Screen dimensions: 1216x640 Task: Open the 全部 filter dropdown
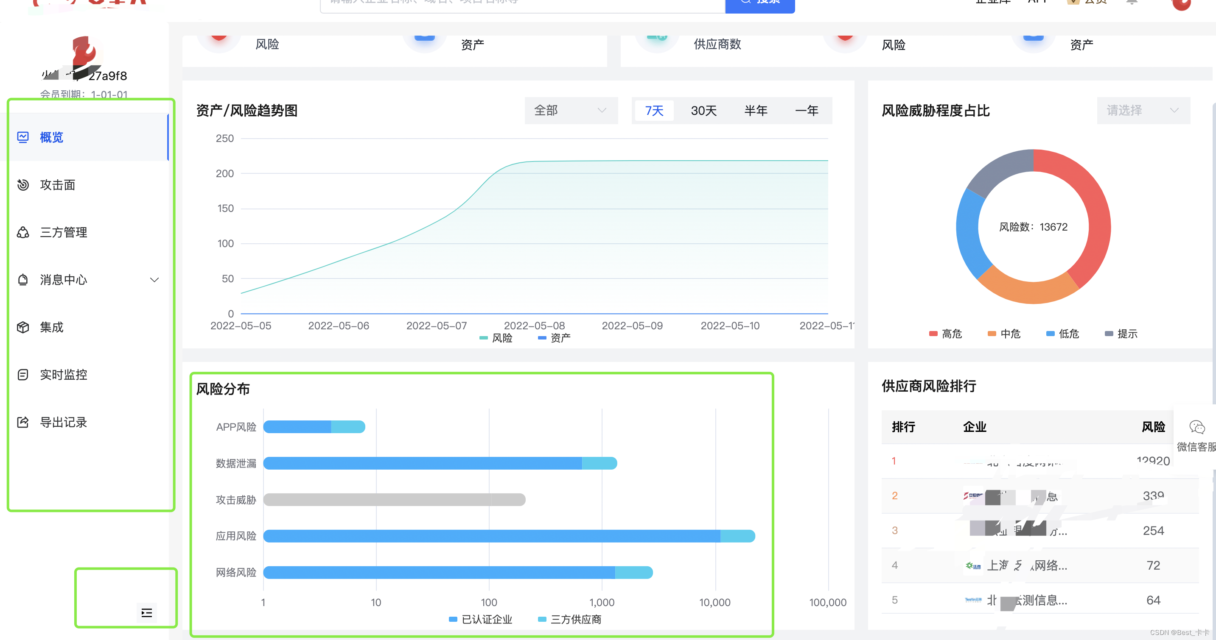tap(571, 110)
